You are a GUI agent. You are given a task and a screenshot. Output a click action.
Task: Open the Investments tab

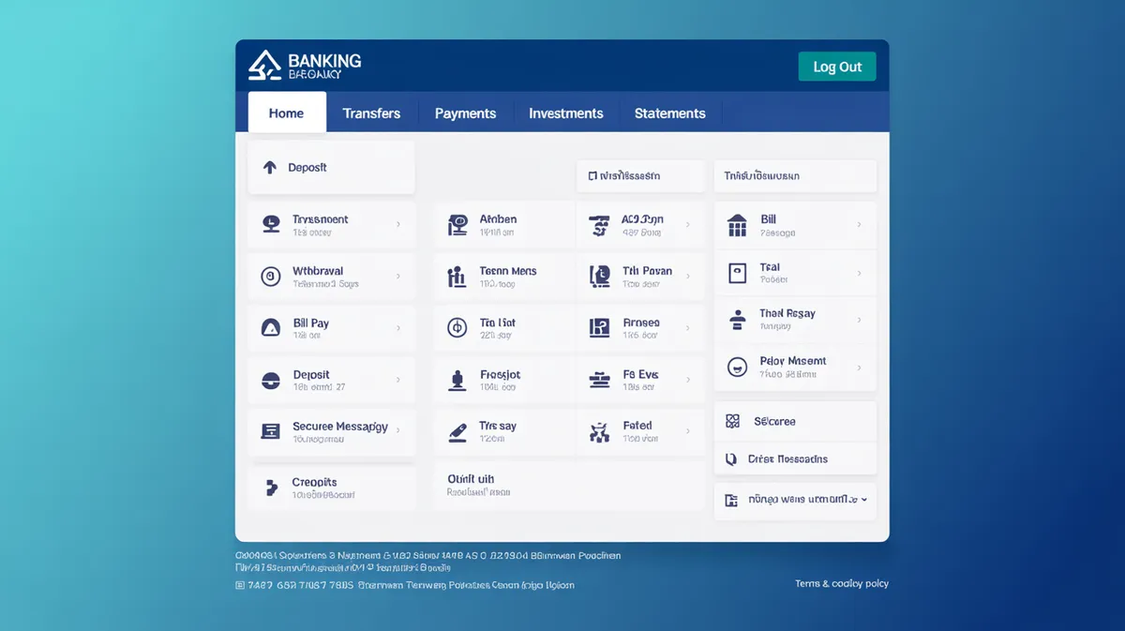click(x=565, y=113)
